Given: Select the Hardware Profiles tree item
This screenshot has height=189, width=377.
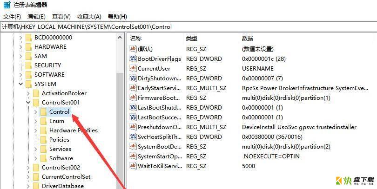Looking at the screenshot, I should click(x=74, y=130).
